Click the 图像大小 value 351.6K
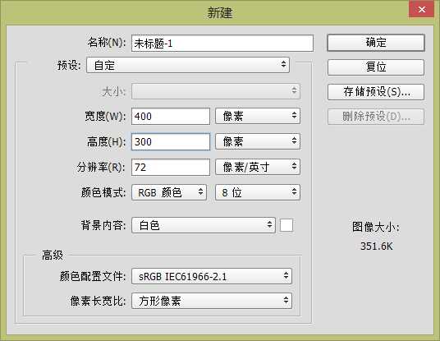The image size is (440, 341). 376,246
